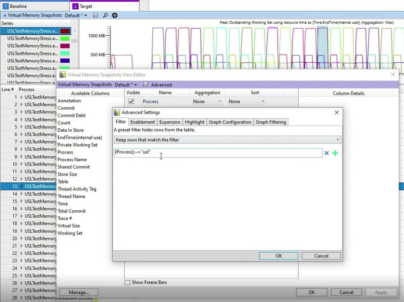404x302 pixels.
Task: Click the Apply button in View Editor
Action: 381,292
